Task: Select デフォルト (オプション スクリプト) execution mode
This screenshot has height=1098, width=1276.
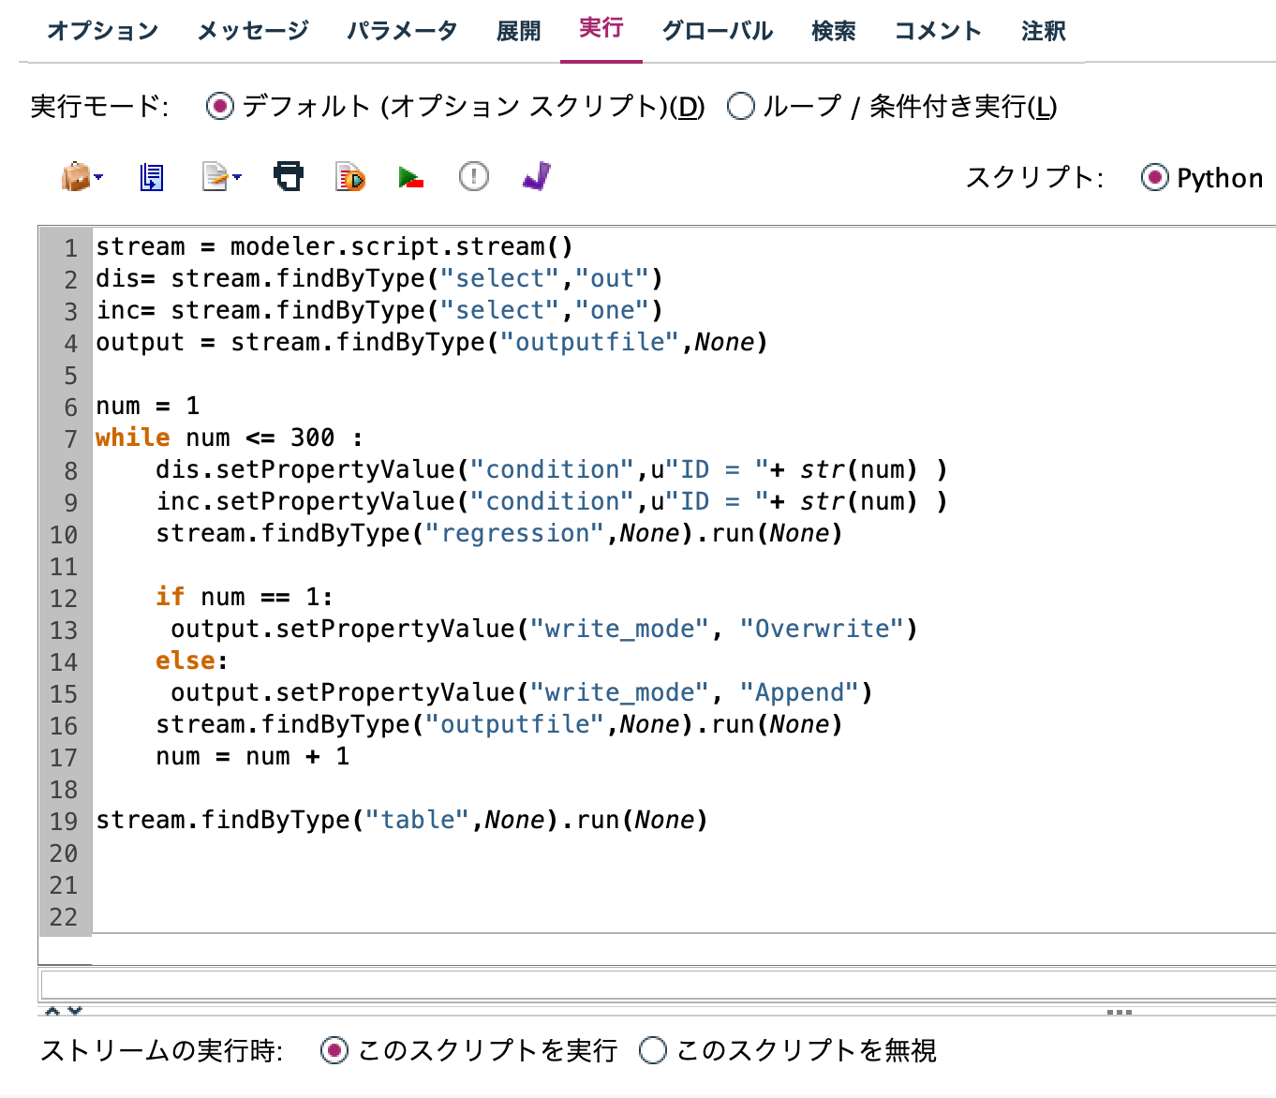Action: coord(219,107)
